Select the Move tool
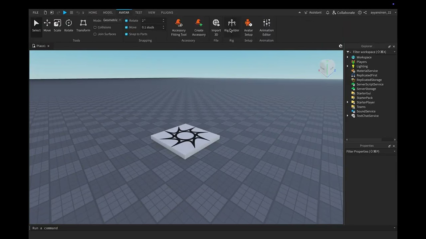This screenshot has height=239, width=426. (47, 25)
